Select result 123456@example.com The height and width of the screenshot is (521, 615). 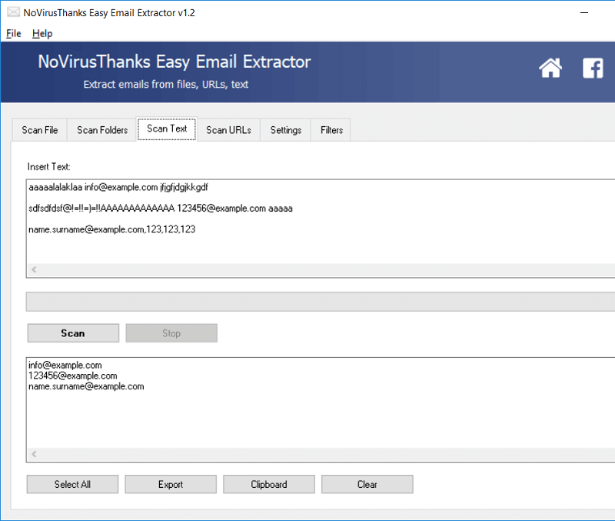pos(72,376)
